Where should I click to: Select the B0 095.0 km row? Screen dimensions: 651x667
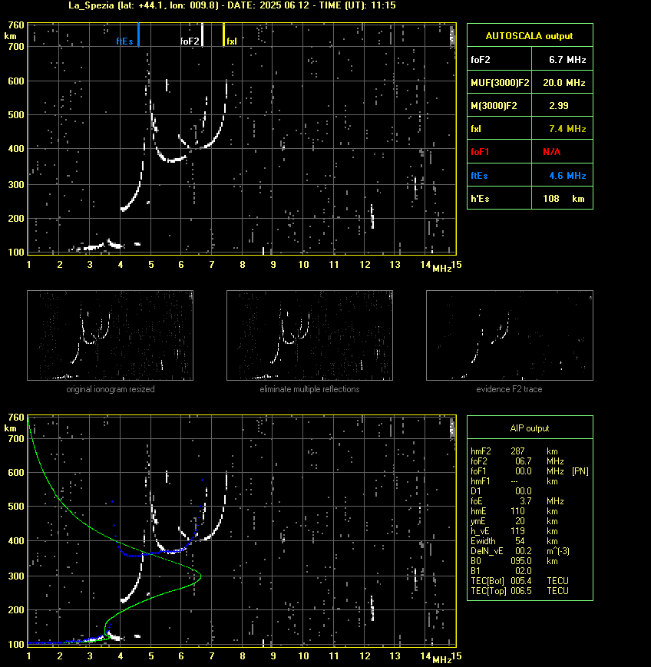point(514,561)
